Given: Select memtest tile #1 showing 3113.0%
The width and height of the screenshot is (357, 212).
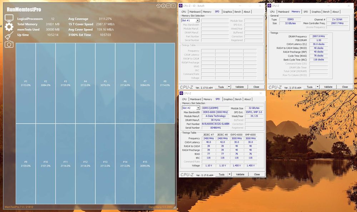Looking at the screenshot, I should 26,84.
